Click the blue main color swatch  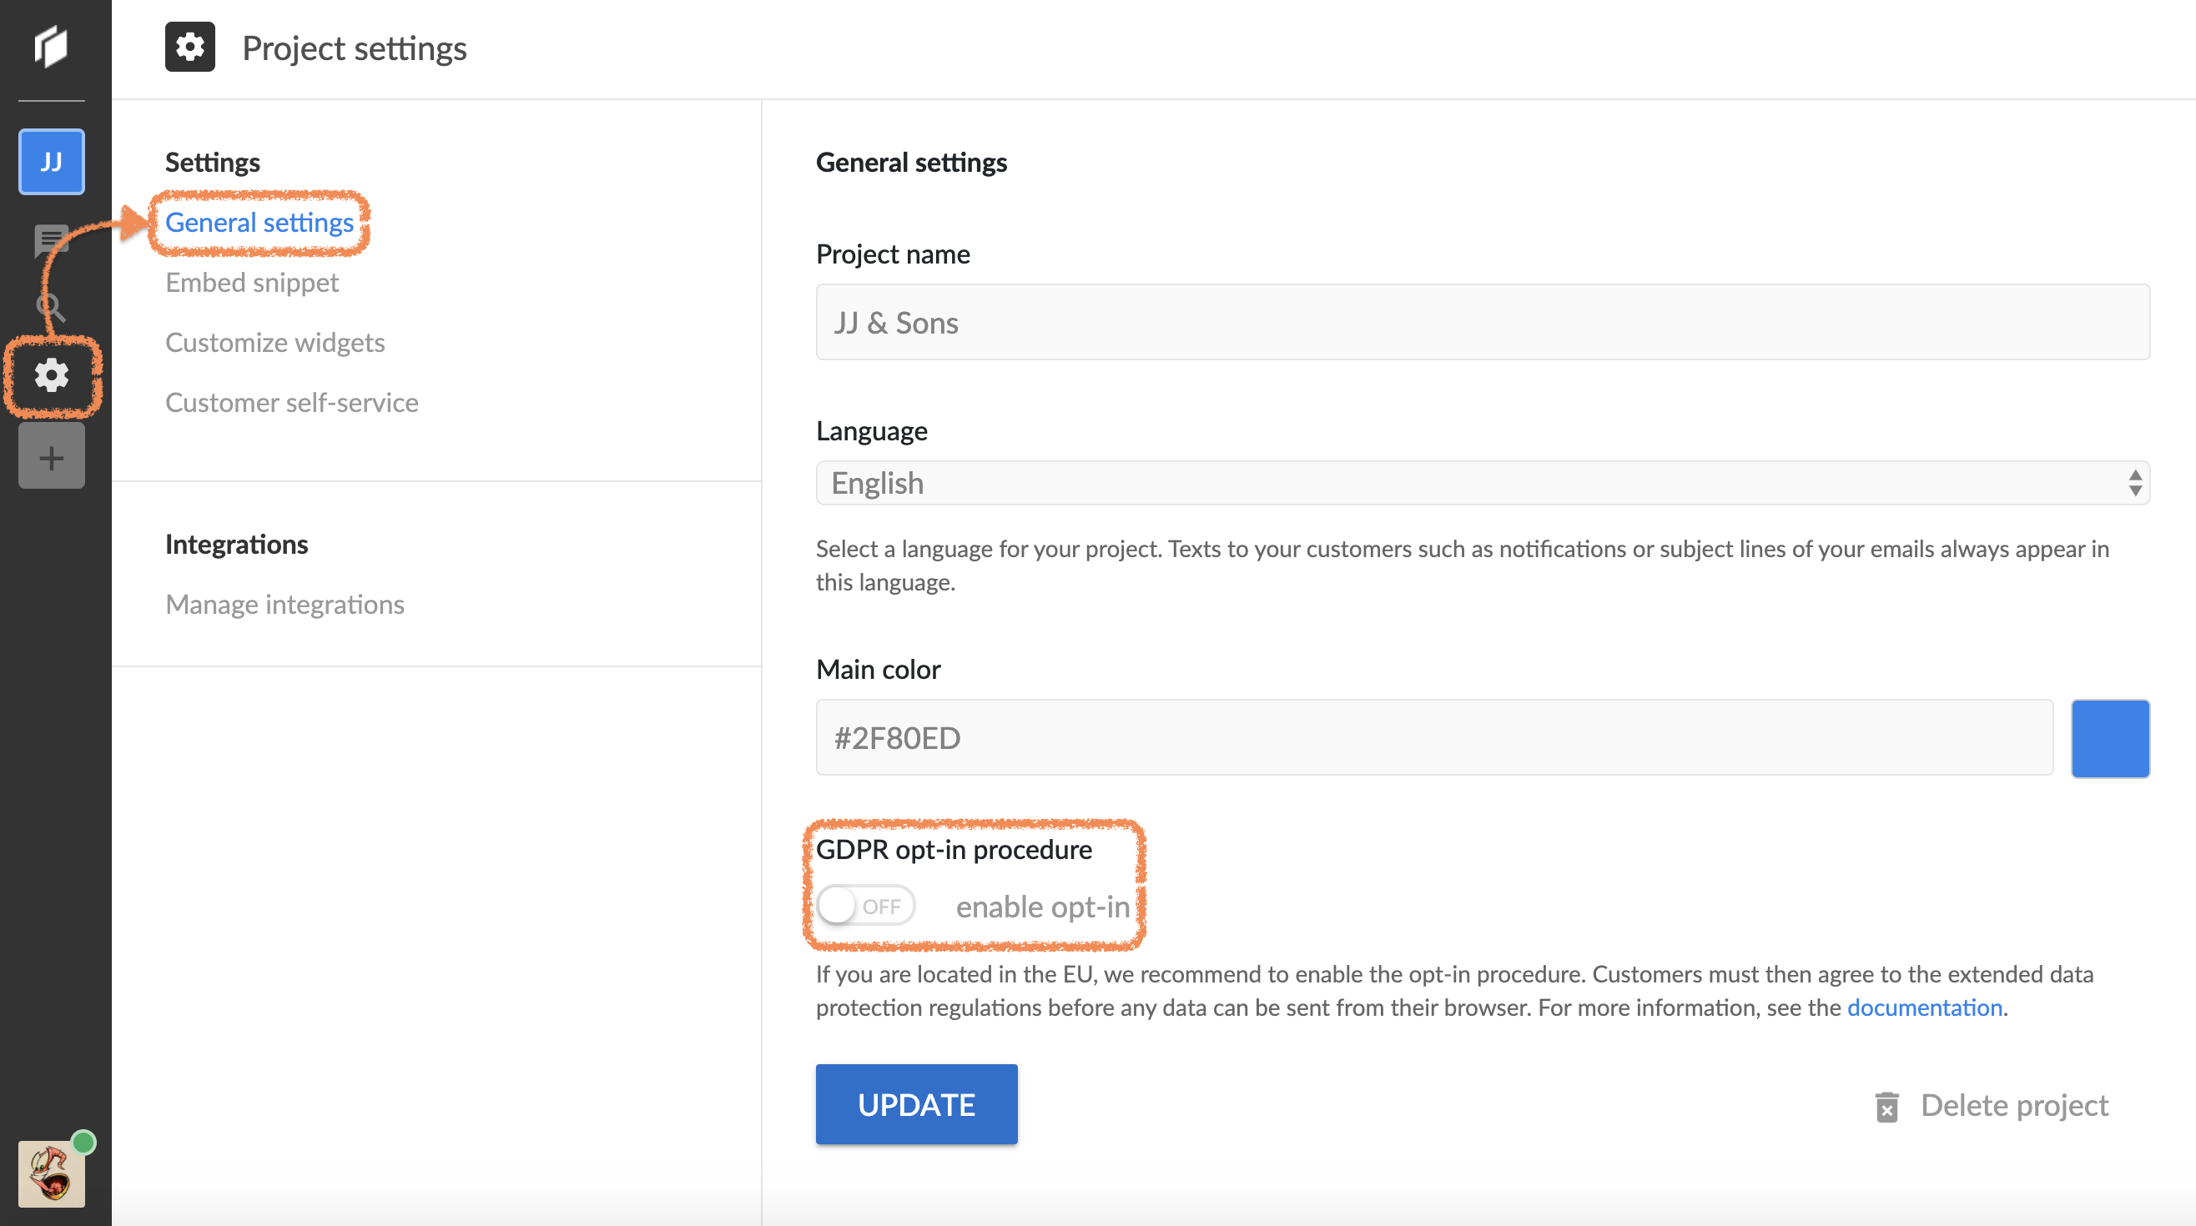[2110, 738]
